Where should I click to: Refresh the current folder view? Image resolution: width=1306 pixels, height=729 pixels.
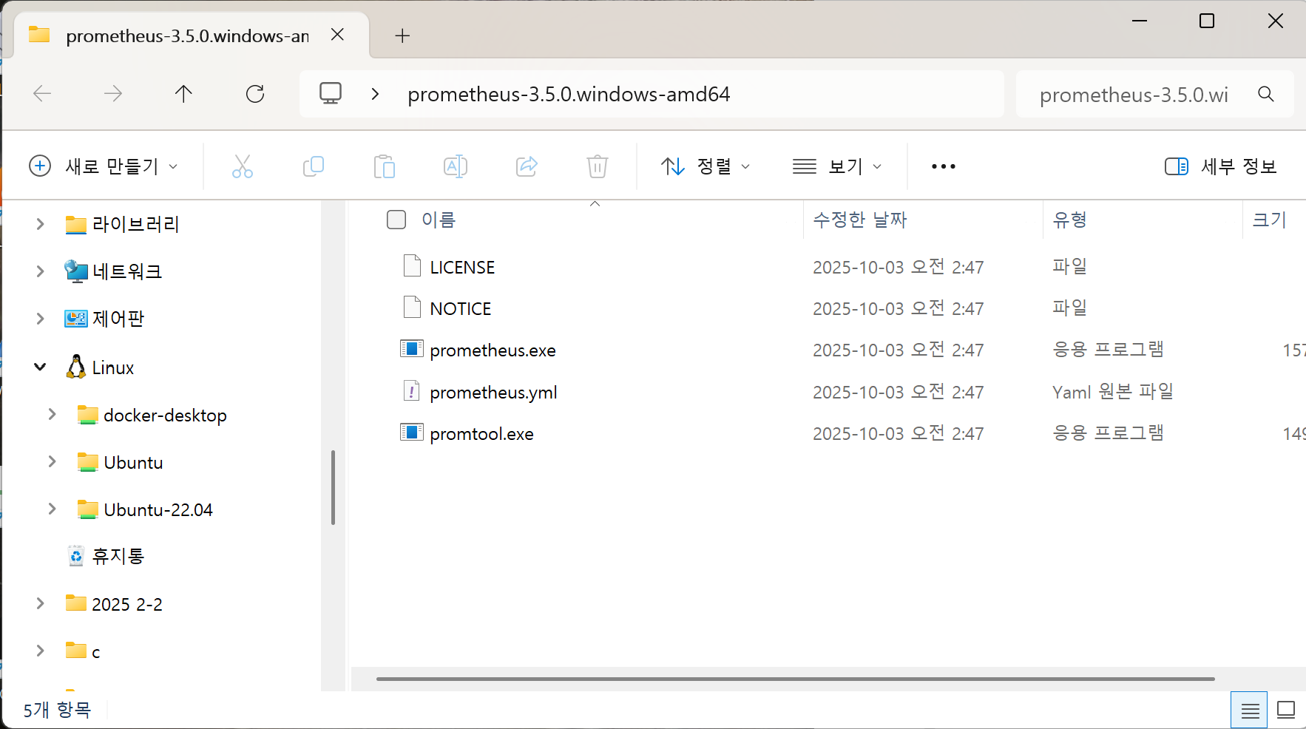coord(255,94)
